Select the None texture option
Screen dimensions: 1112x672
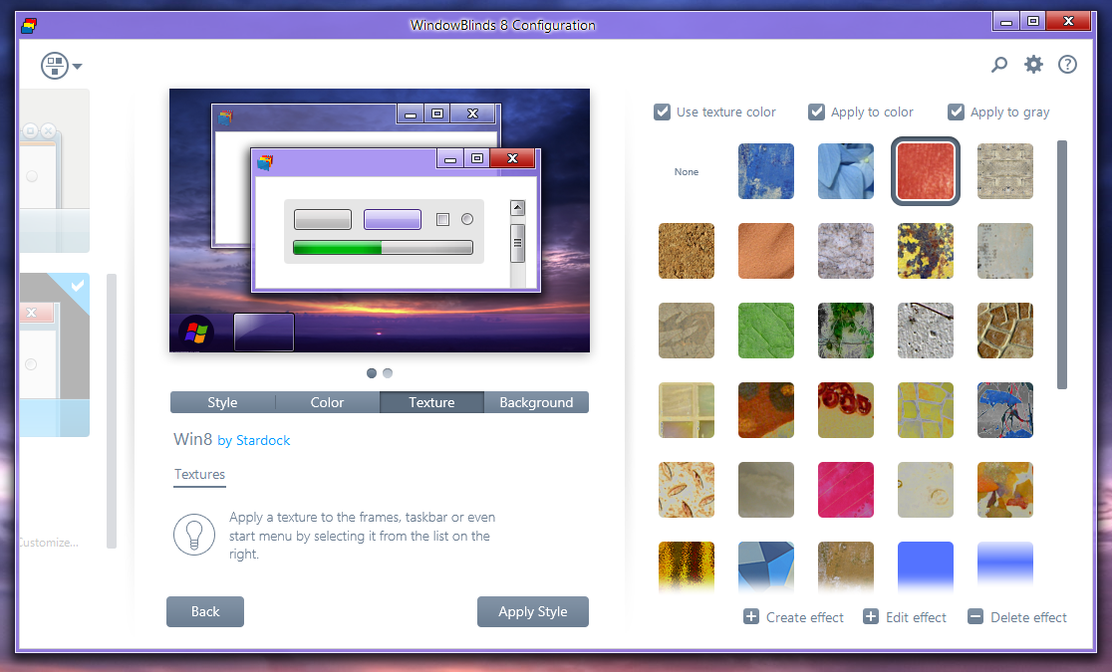[687, 171]
